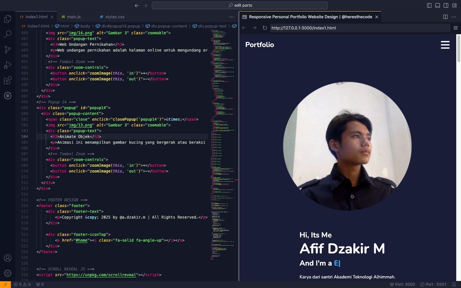The width and height of the screenshot is (461, 288).
Task: Open the notifications bell in the status bar
Action: (454, 284)
